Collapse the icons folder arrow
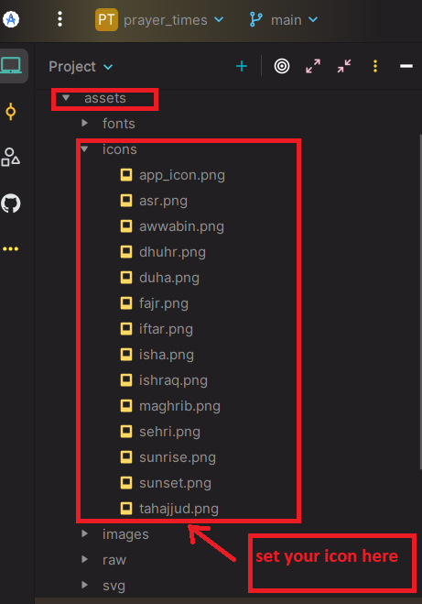Screen dimensions: 422x604 (x=84, y=148)
